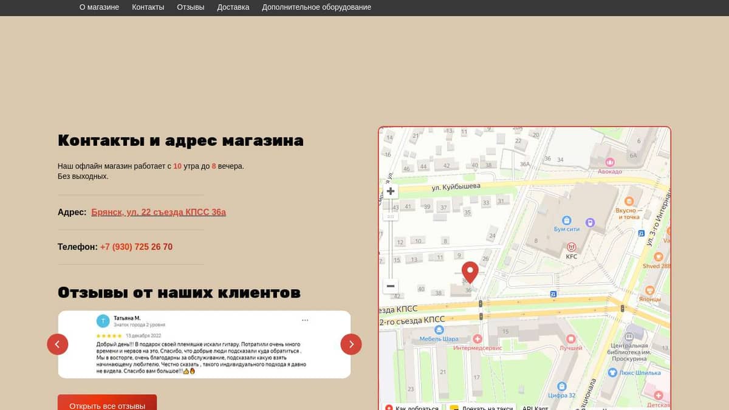Click the red location pin on map
The image size is (729, 410).
coord(470,272)
